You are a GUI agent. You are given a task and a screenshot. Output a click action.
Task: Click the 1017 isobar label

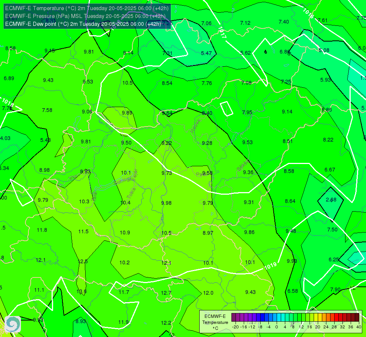click(222, 33)
